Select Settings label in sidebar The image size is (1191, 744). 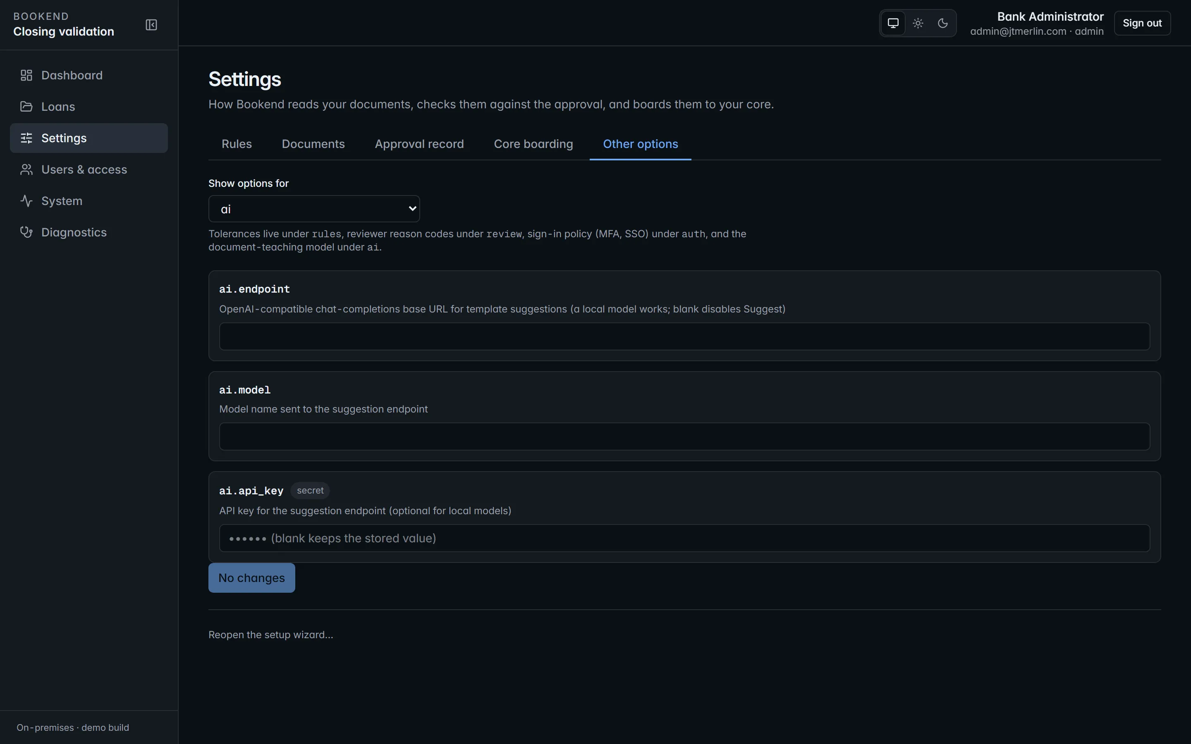(64, 138)
